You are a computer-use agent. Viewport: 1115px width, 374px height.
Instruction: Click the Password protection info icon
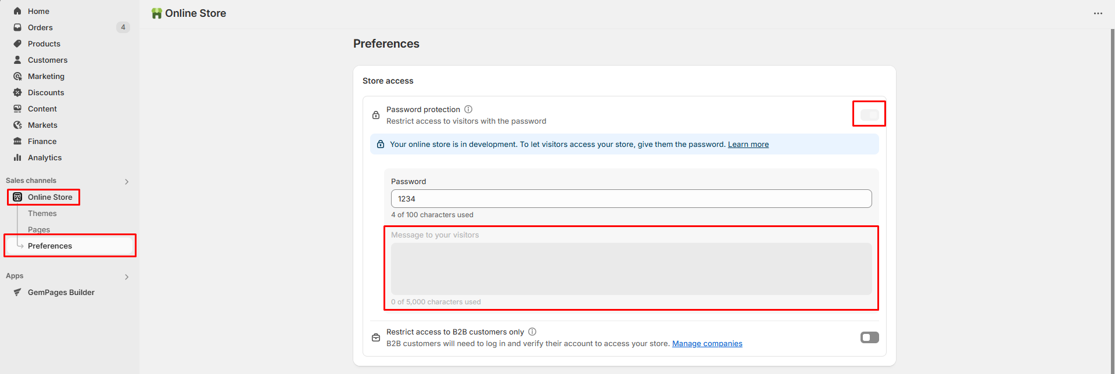tap(468, 109)
